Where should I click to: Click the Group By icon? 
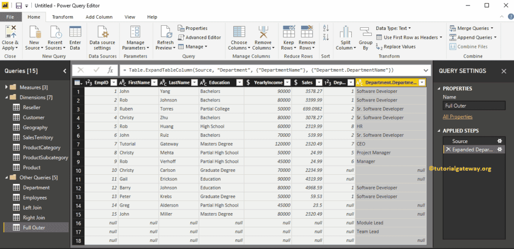[365, 32]
